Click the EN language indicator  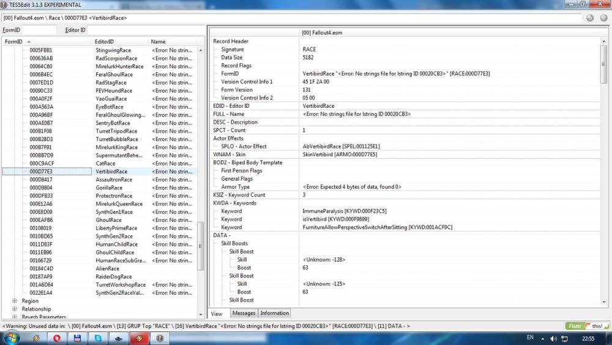click(530, 338)
